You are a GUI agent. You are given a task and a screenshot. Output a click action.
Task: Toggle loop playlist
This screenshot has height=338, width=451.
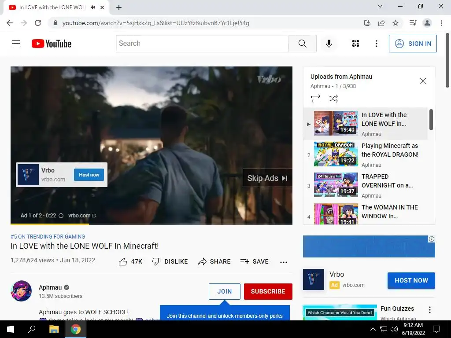pos(315,99)
